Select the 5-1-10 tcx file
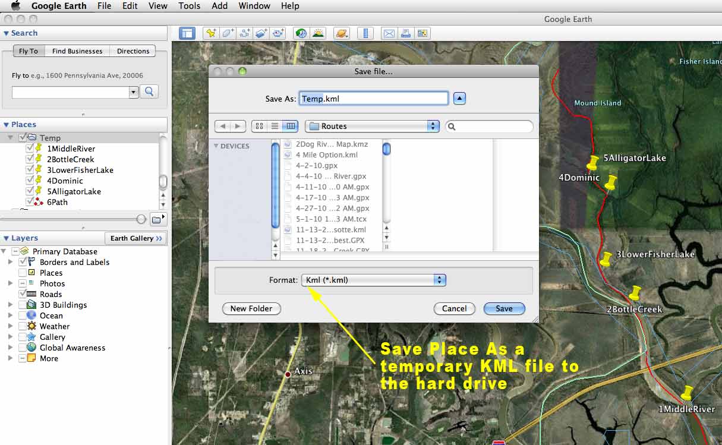 click(x=330, y=219)
